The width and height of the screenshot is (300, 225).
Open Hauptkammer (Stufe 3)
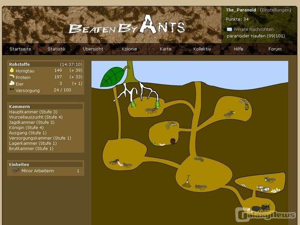pyautogui.click(x=33, y=112)
